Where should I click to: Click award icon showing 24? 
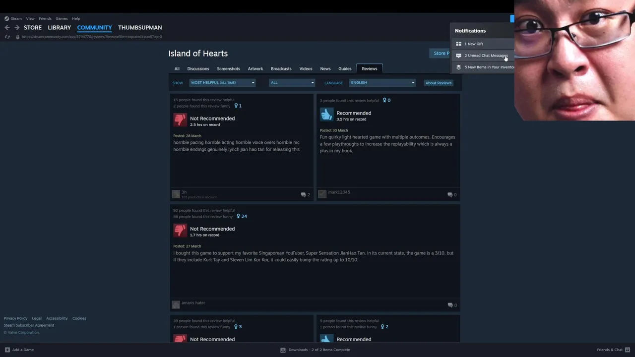pos(239,216)
